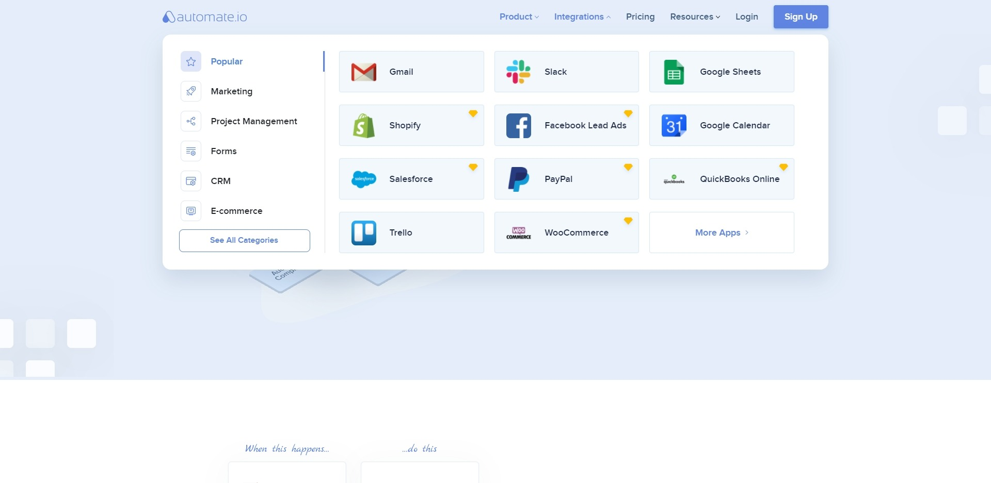The height and width of the screenshot is (483, 991).
Task: Click the Trello board icon
Action: [x=364, y=233]
